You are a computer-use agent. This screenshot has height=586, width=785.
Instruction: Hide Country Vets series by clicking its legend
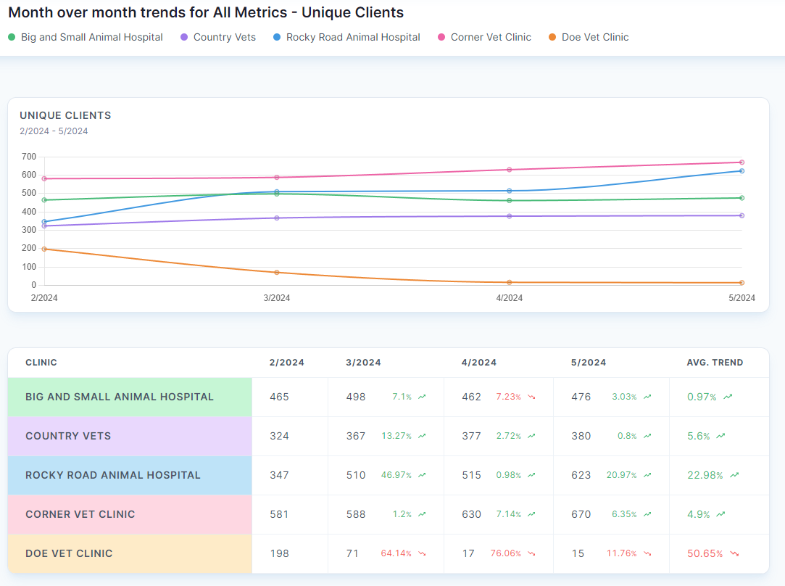tap(217, 36)
